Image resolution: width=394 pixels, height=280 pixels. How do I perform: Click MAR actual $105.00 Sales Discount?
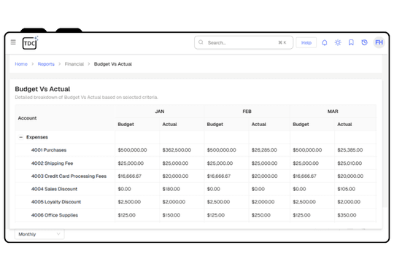pyautogui.click(x=347, y=189)
